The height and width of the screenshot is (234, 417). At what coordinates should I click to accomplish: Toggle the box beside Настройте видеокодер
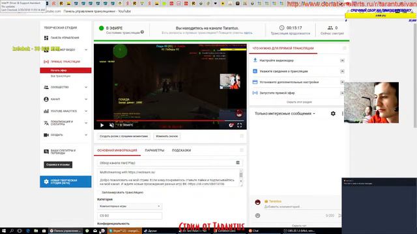342,60
